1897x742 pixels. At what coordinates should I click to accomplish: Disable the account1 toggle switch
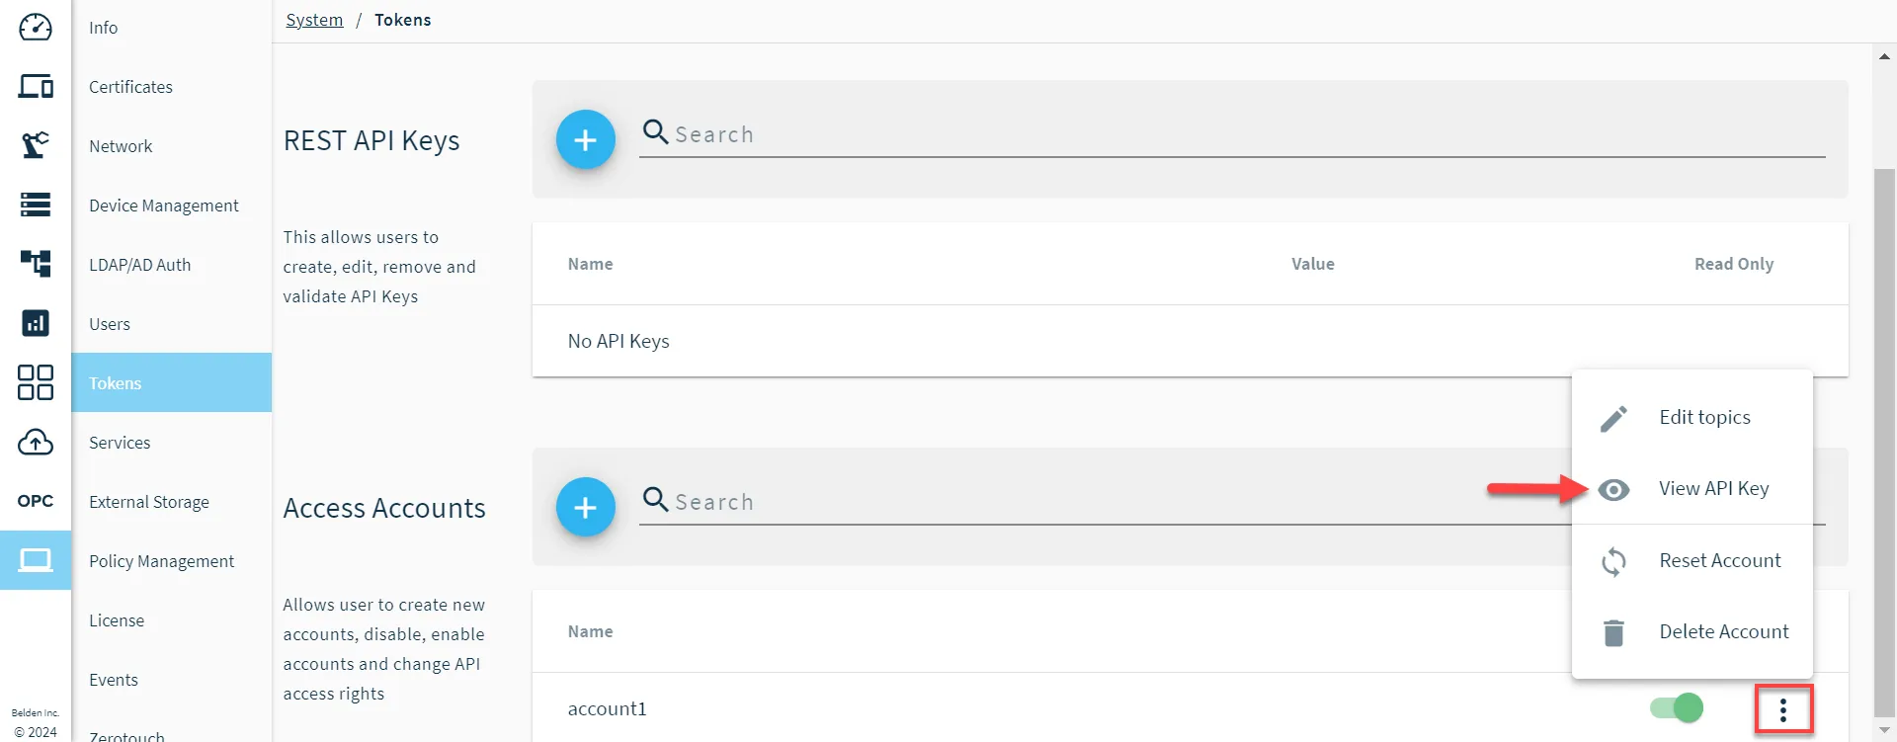tap(1677, 707)
